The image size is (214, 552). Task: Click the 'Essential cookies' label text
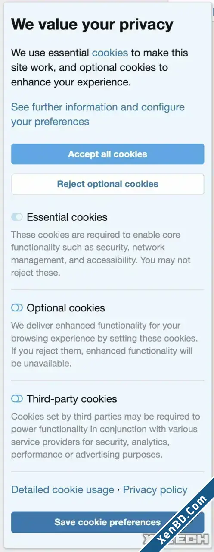tap(67, 217)
